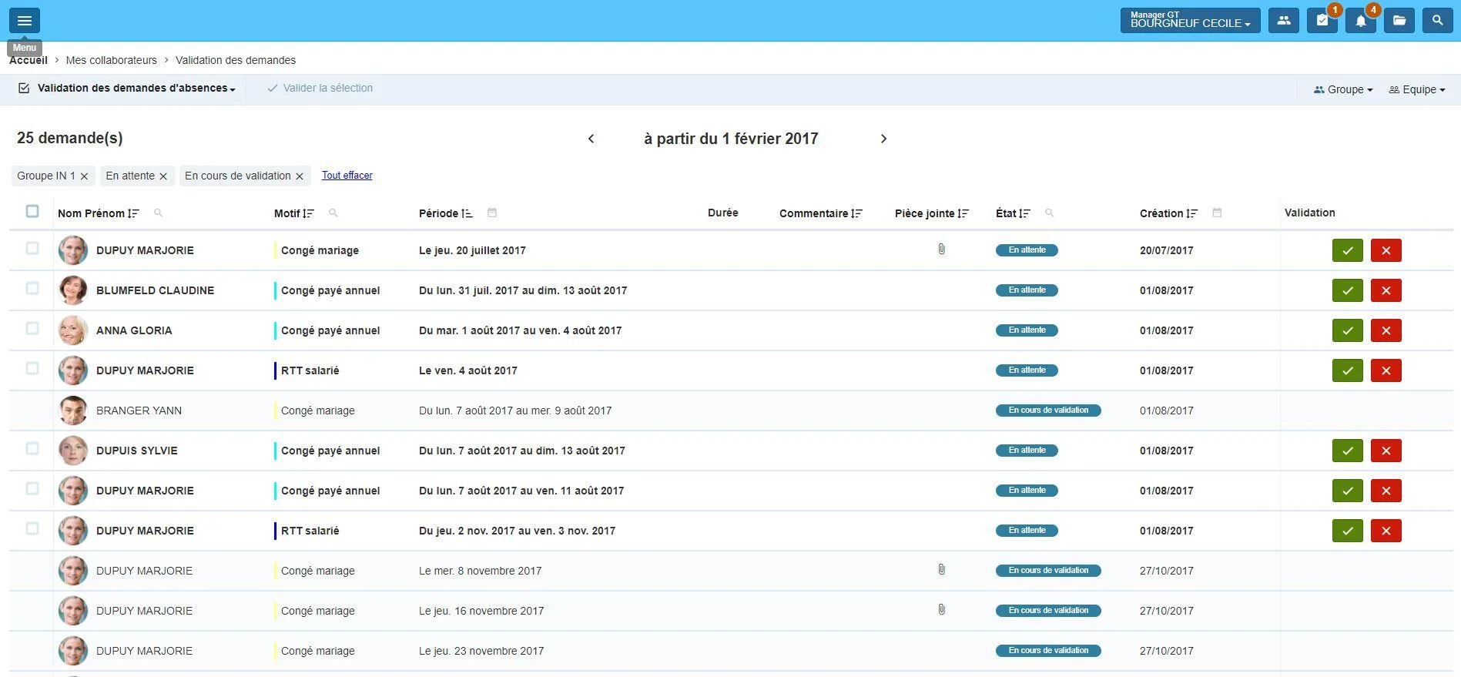Remove the En attente filter chip
The width and height of the screenshot is (1461, 677).
(163, 176)
